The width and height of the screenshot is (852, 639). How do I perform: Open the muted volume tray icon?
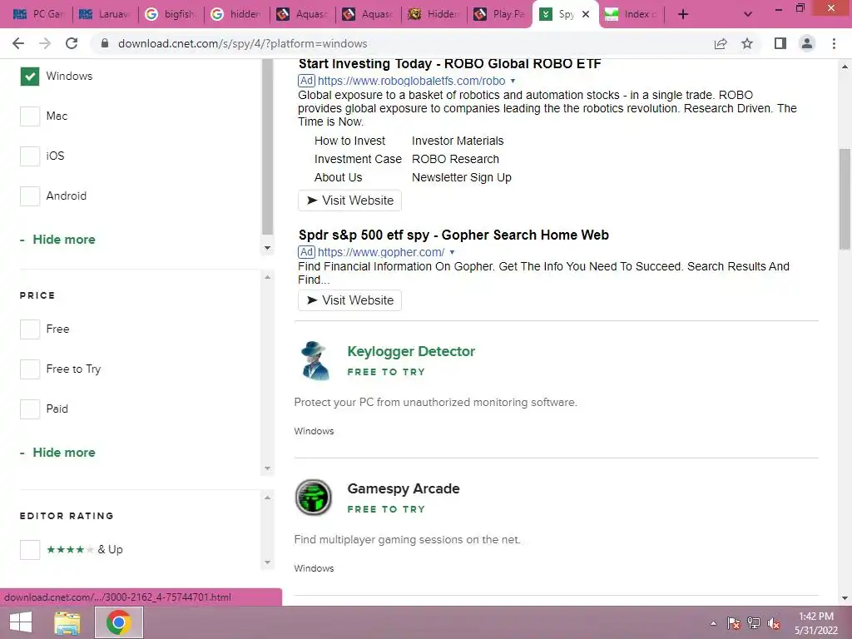coord(774,623)
